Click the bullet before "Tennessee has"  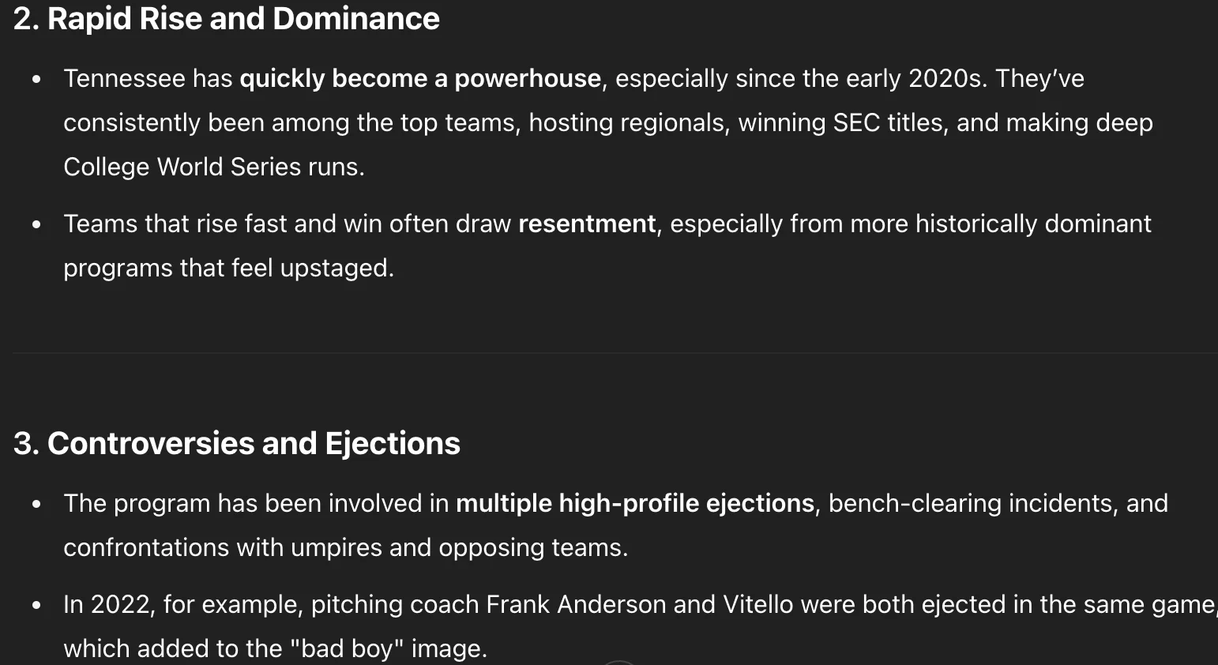pos(36,79)
